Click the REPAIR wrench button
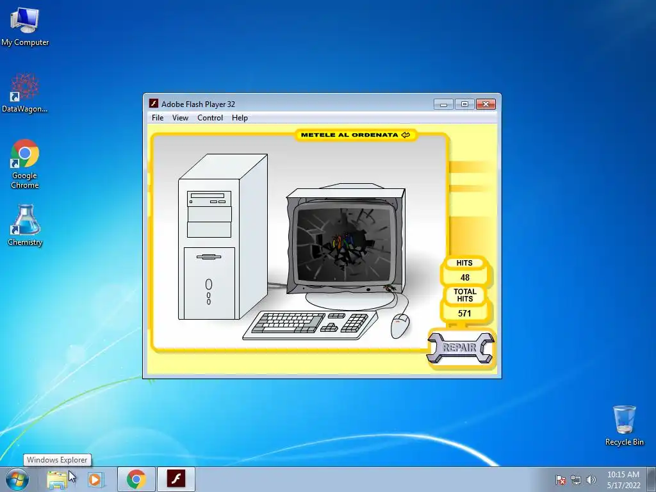This screenshot has width=656, height=492. tap(460, 348)
